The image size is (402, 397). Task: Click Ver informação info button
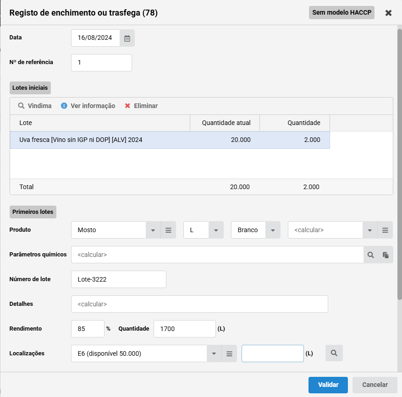click(88, 106)
